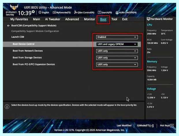
Task: Click the Version 2.20.1276 copyright text
Action: 89,130
